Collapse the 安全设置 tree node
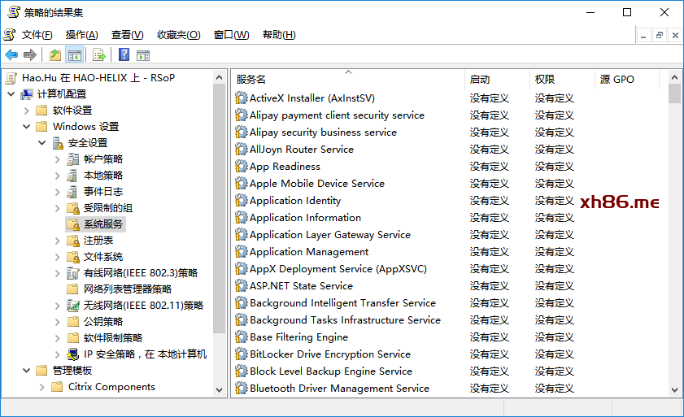Image resolution: width=684 pixels, height=417 pixels. click(41, 142)
